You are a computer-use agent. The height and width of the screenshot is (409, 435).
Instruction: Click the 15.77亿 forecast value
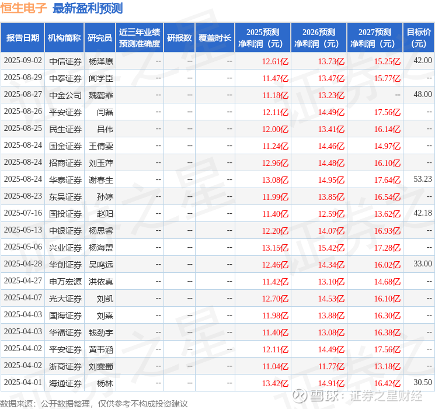(387, 78)
